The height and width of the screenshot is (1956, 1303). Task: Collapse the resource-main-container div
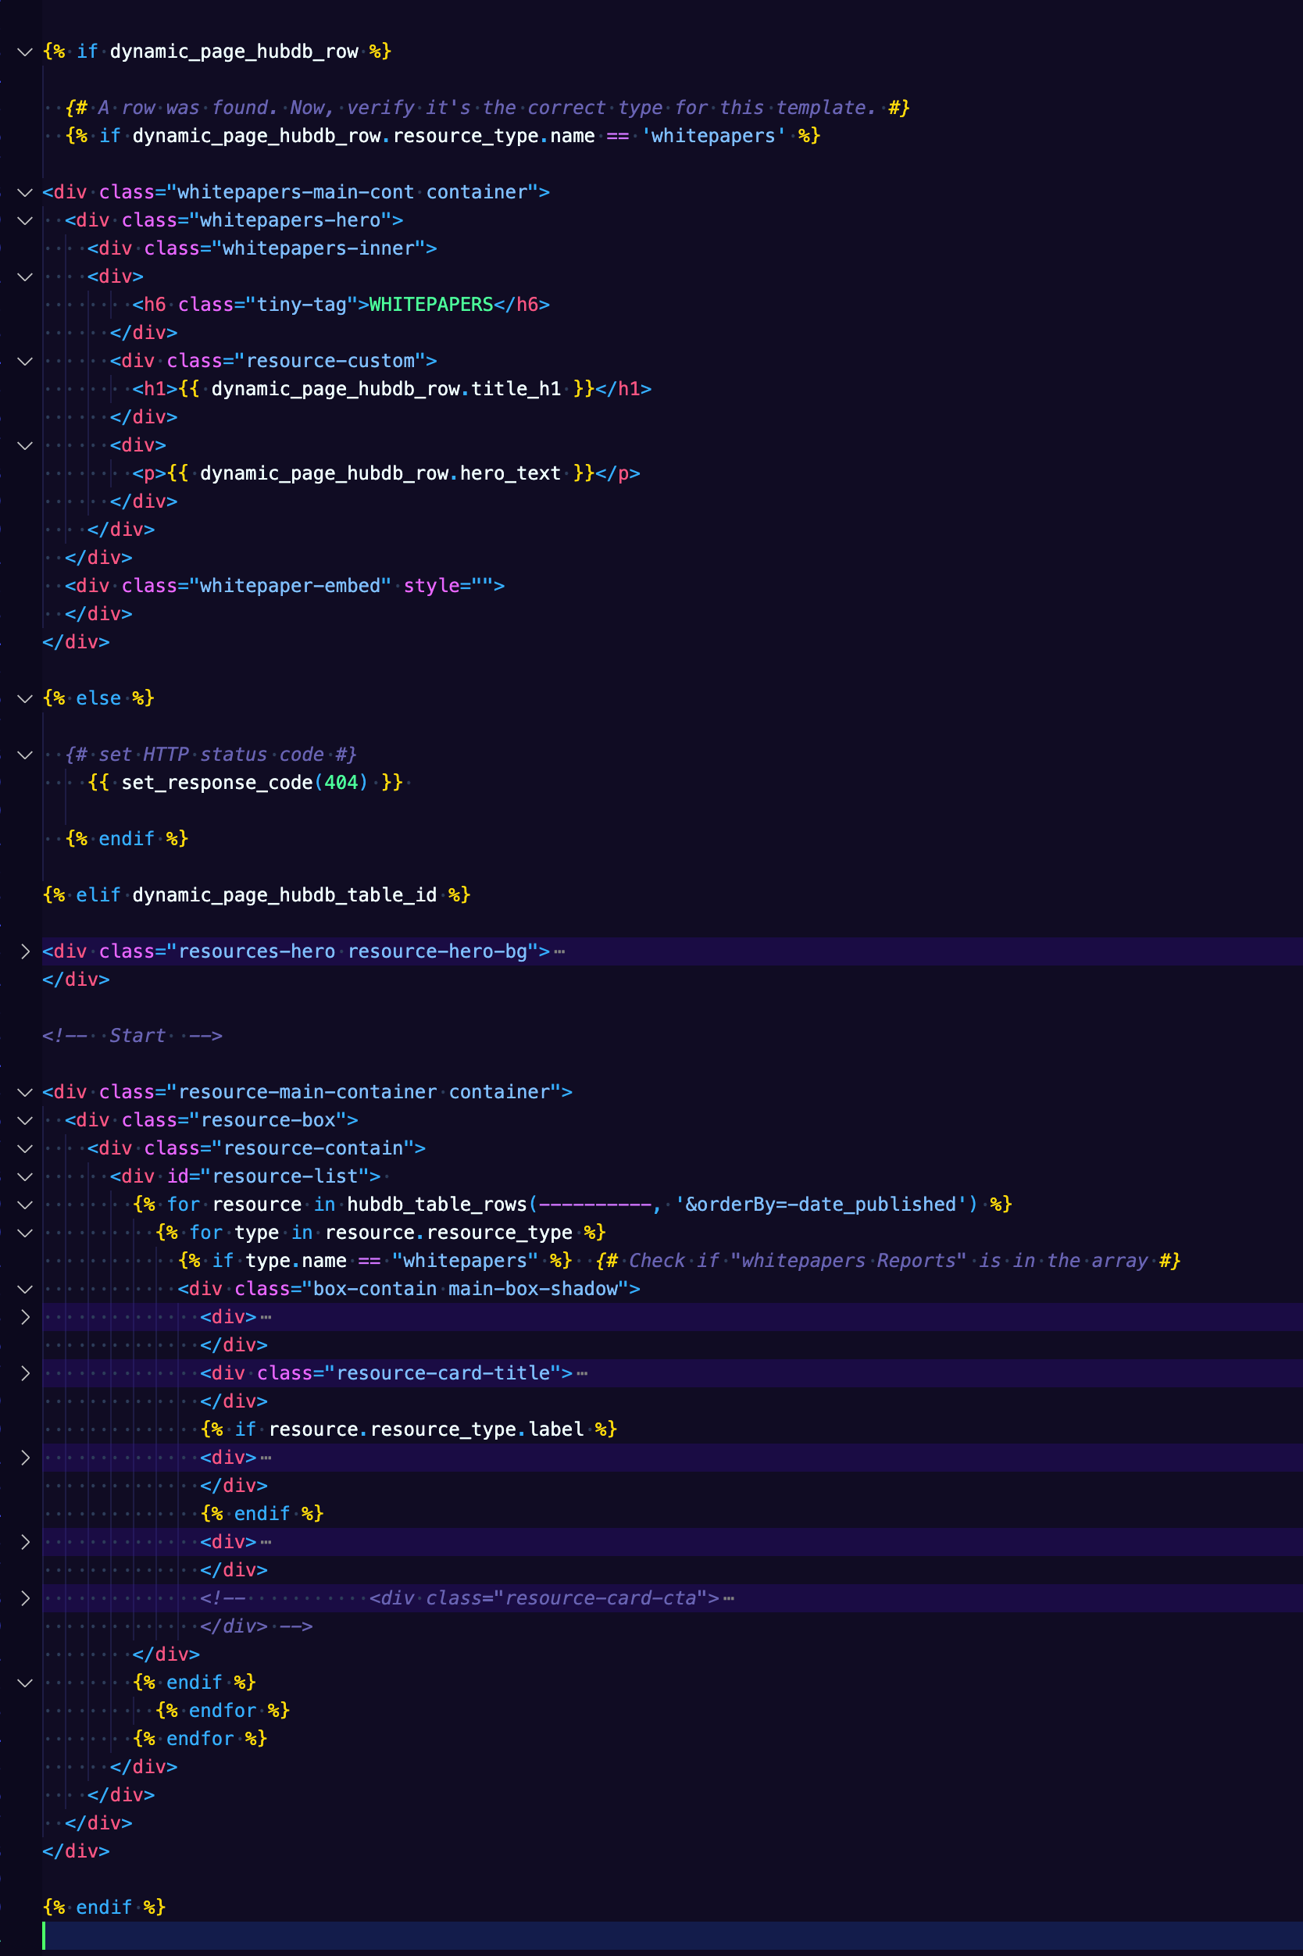click(x=25, y=1093)
